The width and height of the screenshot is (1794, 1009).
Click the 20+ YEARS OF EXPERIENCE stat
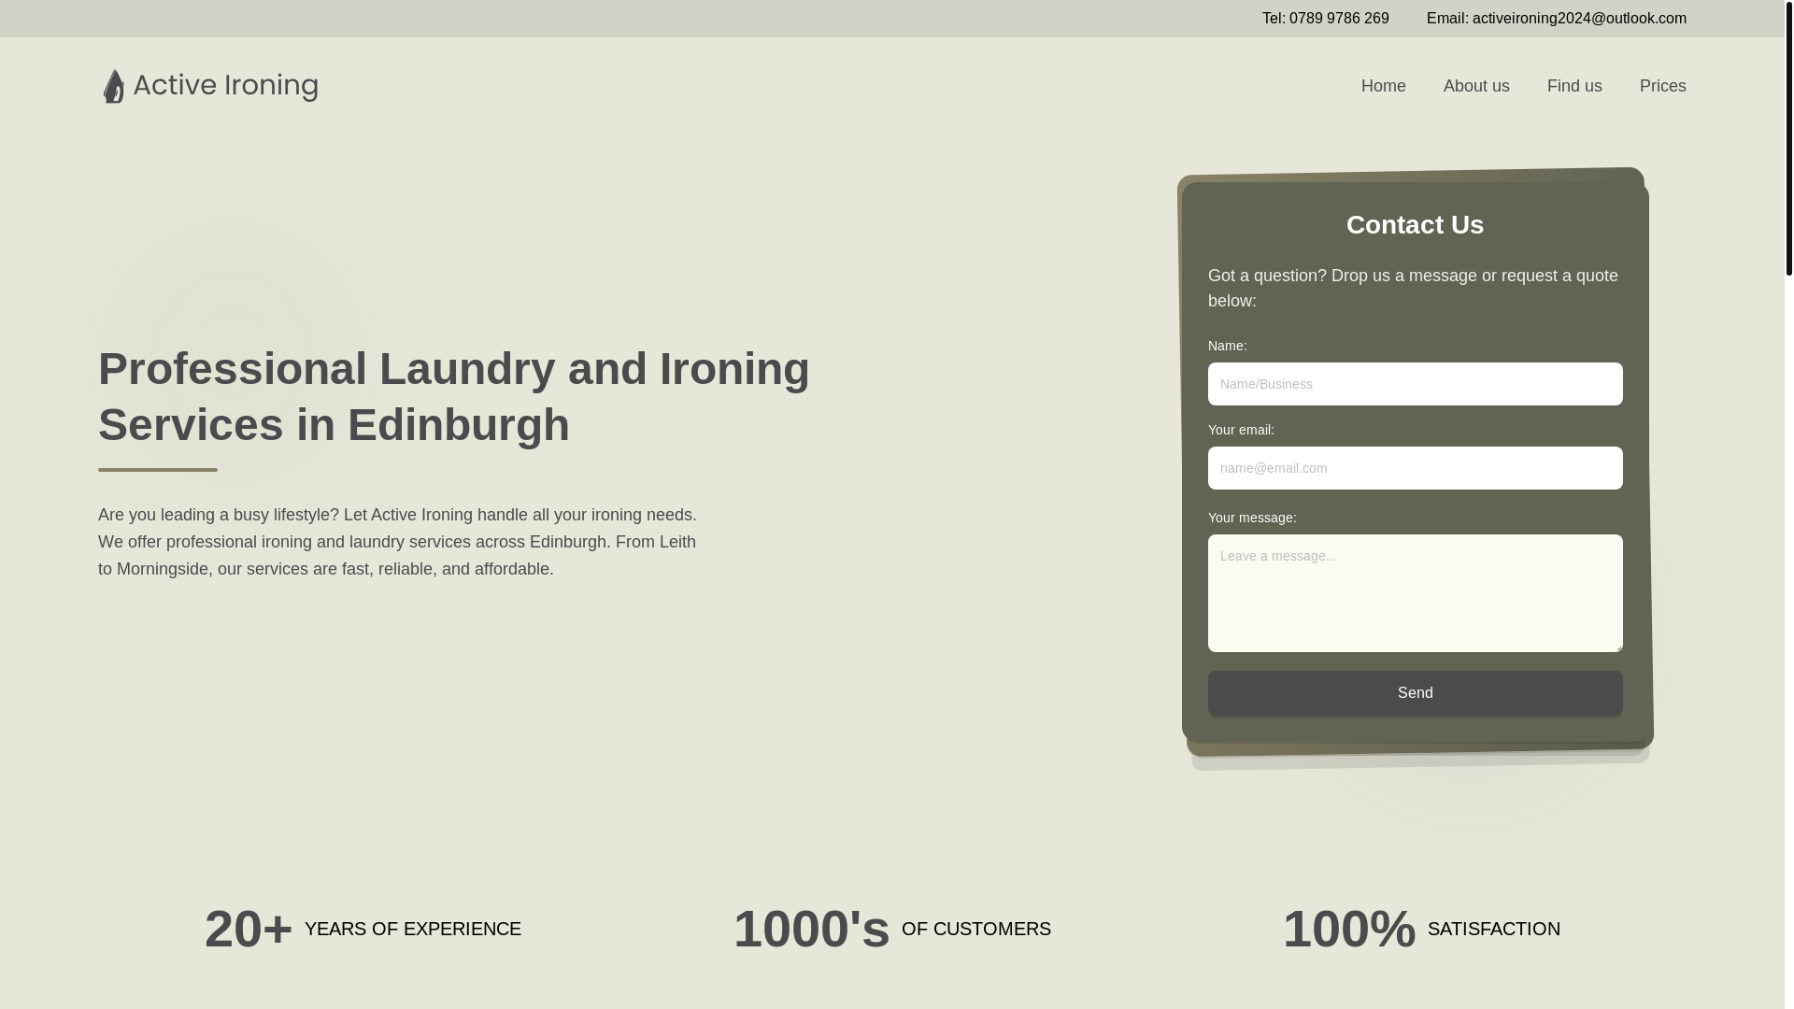pos(363,929)
